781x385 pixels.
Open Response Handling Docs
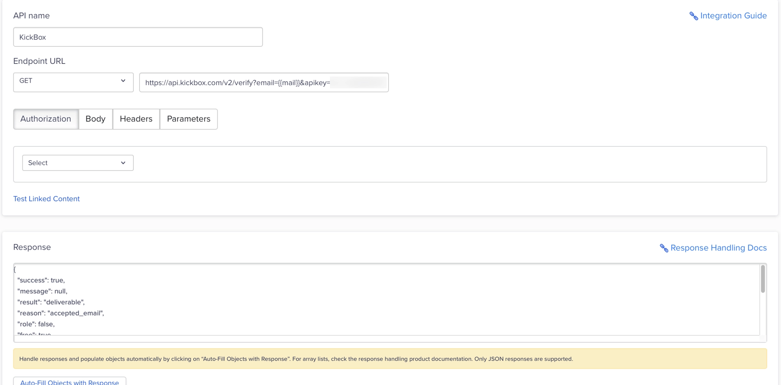718,247
